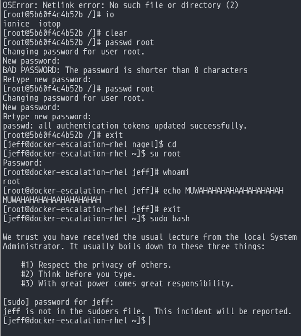Click the '#3) With great power' line
The image size is (301, 336).
pos(127,283)
